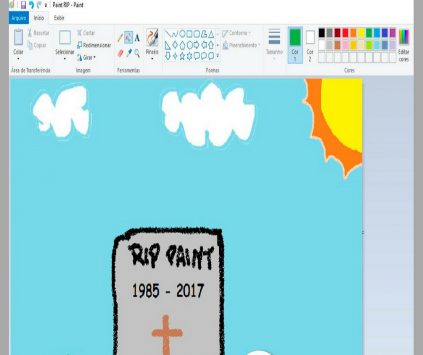This screenshot has width=423, height=355.
Task: Choose the Hexagon shape
Action: point(190,45)
